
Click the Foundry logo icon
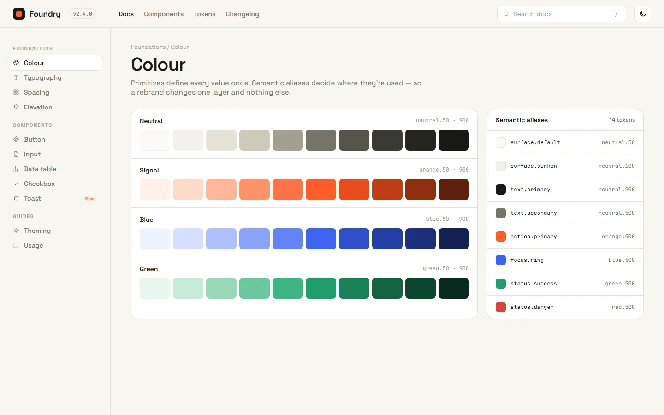[19, 14]
